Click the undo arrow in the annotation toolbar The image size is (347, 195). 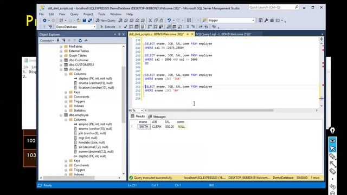coord(332,186)
